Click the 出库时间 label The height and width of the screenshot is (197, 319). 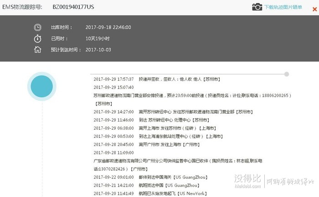61,27
